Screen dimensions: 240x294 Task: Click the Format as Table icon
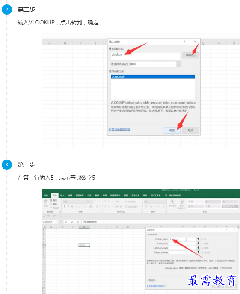tap(182, 202)
